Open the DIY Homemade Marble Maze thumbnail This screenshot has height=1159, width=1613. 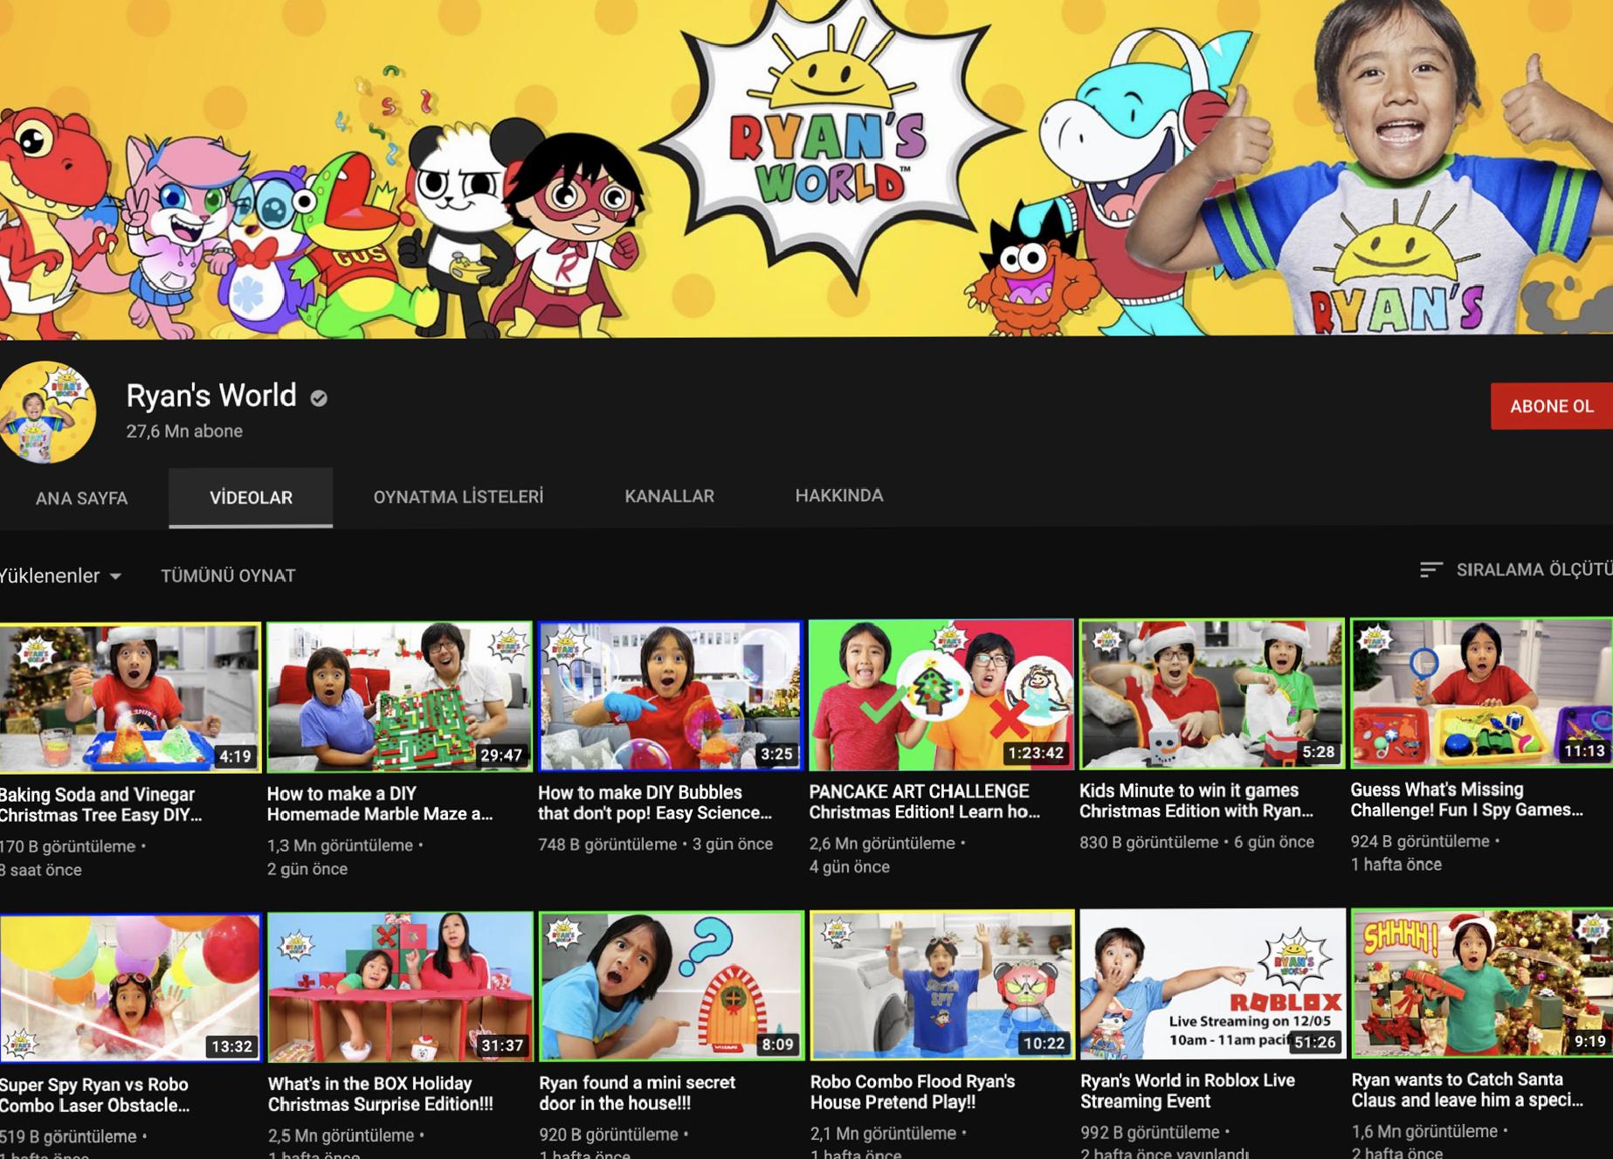click(399, 697)
